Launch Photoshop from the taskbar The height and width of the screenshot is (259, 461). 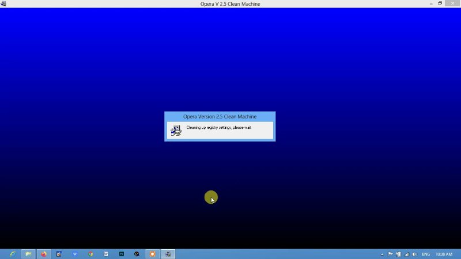pos(121,254)
